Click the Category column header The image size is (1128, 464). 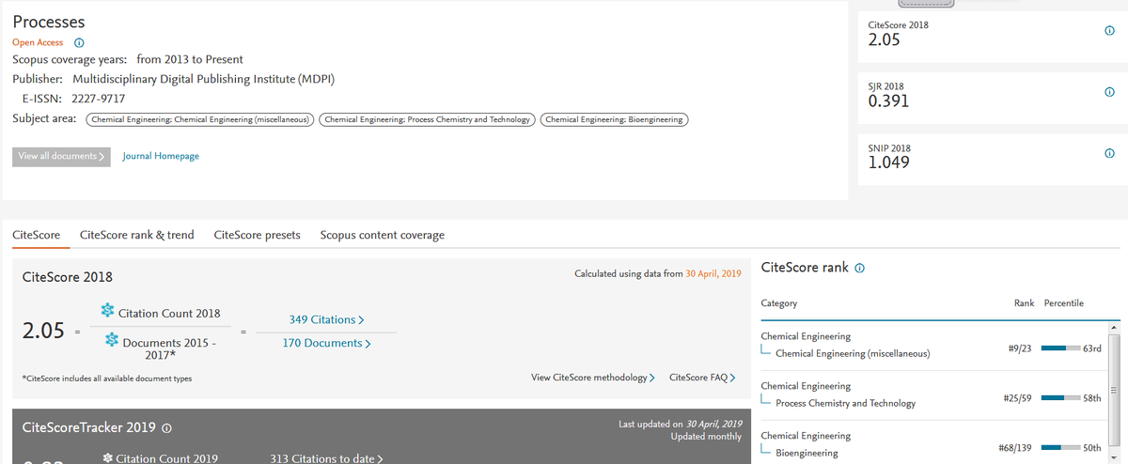click(778, 303)
